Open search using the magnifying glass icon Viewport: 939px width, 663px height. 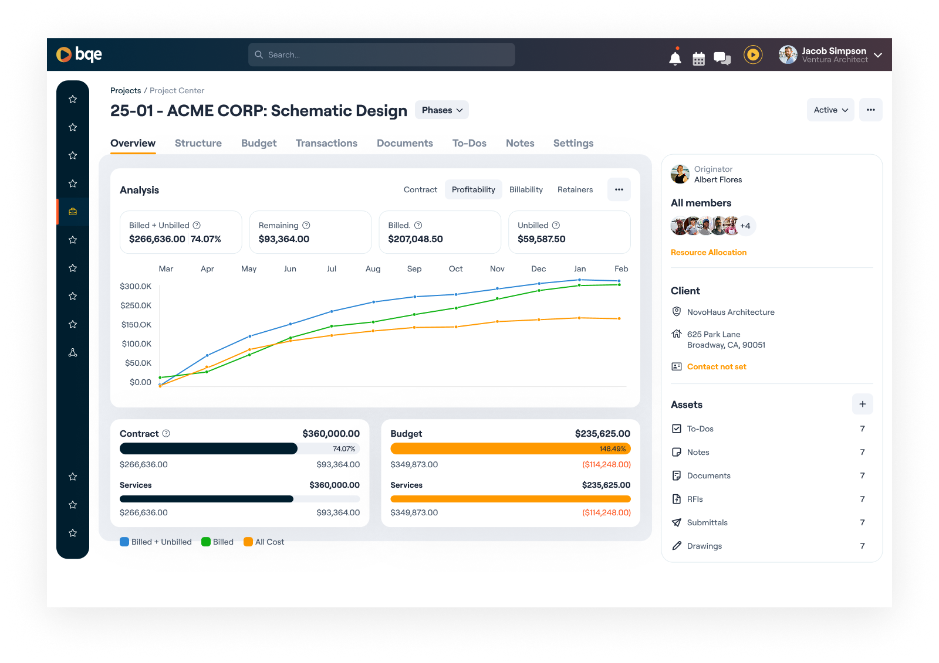[259, 55]
